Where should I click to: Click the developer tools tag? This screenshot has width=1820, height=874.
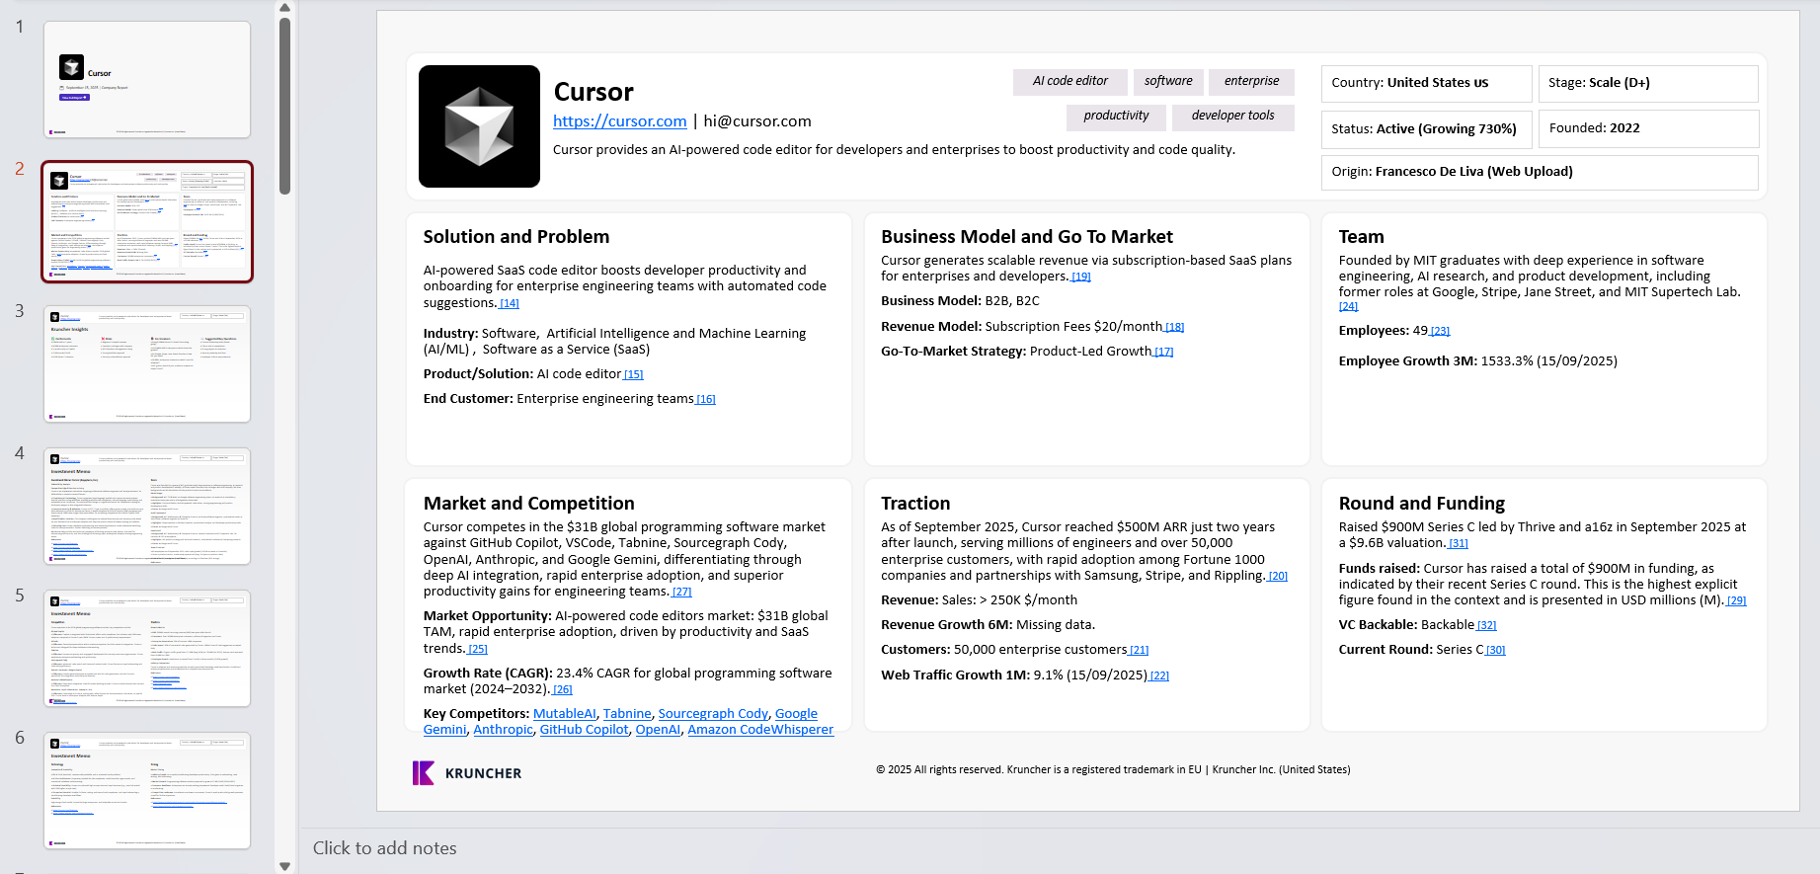(x=1232, y=117)
